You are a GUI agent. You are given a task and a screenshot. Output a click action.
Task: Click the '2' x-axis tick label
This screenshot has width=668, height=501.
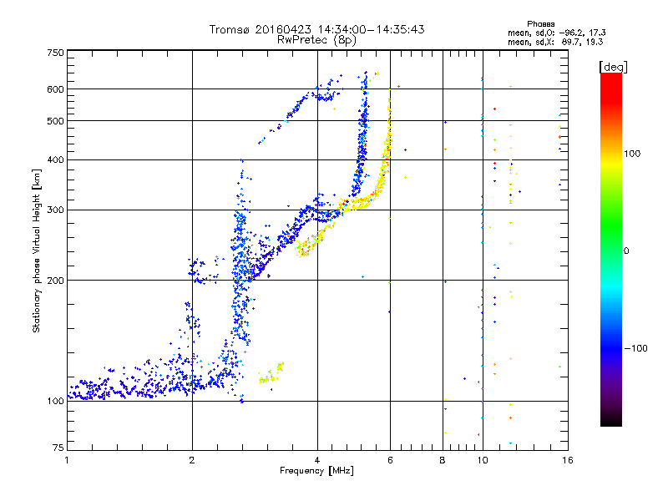[192, 460]
